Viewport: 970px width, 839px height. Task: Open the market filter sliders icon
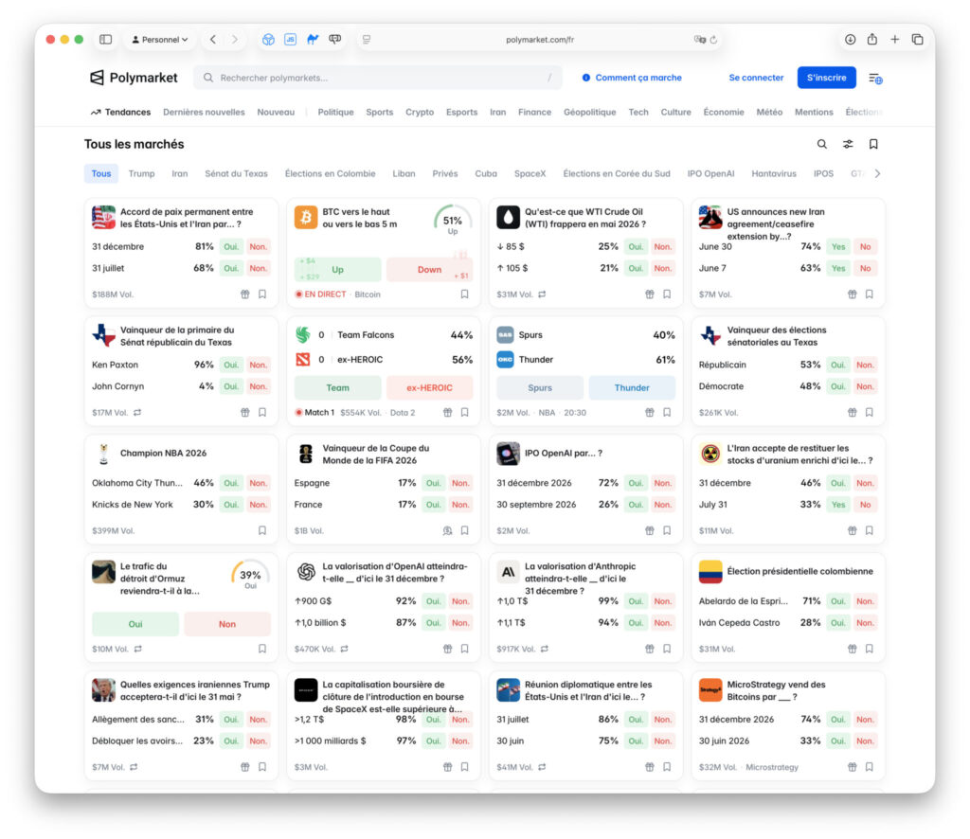[848, 144]
